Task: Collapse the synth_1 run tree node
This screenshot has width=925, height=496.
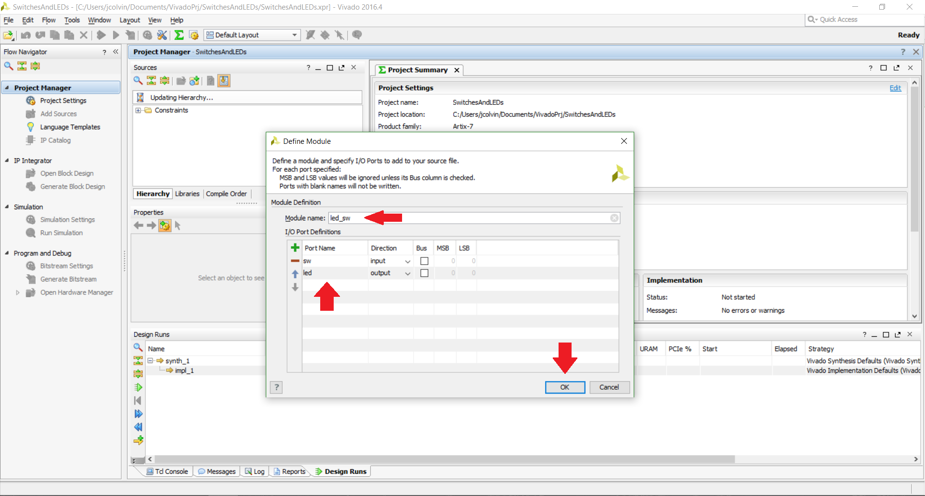Action: click(x=150, y=360)
